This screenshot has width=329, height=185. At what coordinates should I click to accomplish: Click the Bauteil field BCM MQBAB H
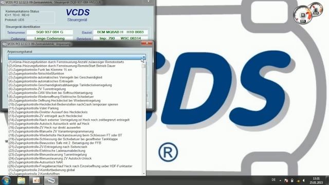tap(120, 32)
